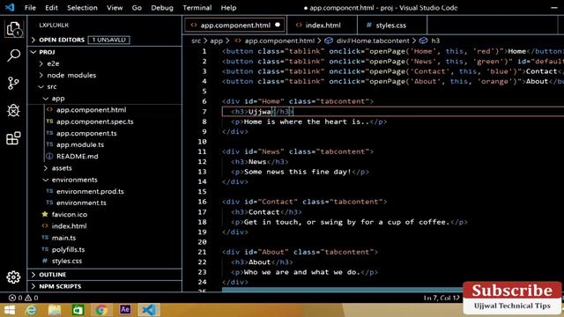The width and height of the screenshot is (564, 317).
Task: Open app.component.ts file
Action: coord(86,133)
